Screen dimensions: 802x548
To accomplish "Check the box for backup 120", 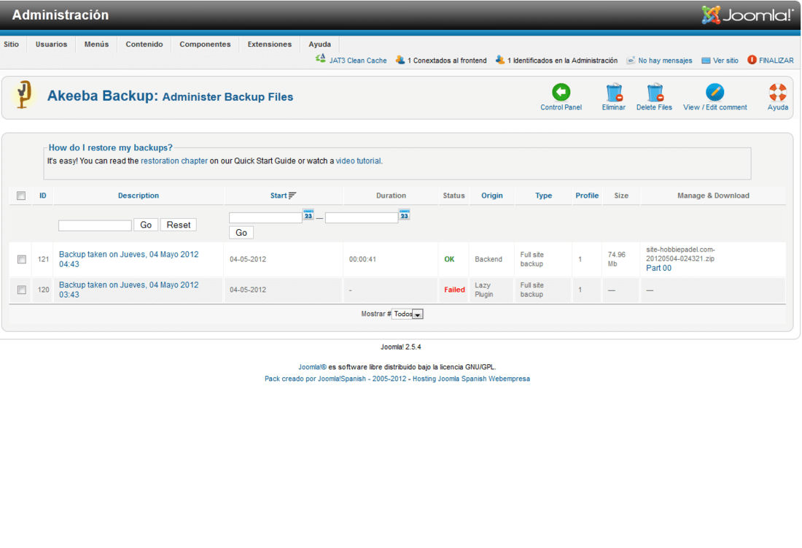I will [21, 290].
